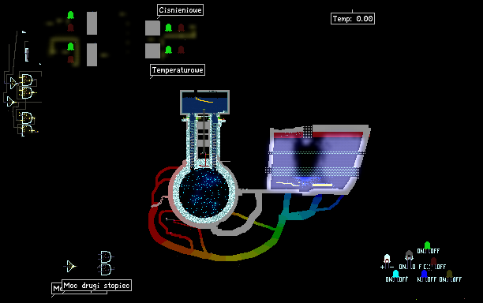
Task: Click the buffer triangle near Moc label
Action: click(70, 266)
